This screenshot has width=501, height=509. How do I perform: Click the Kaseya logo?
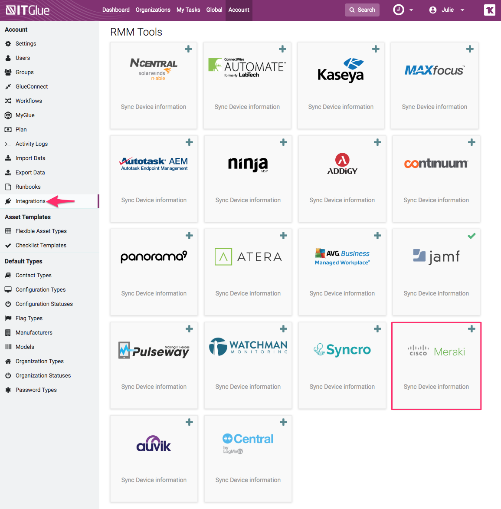tap(341, 70)
